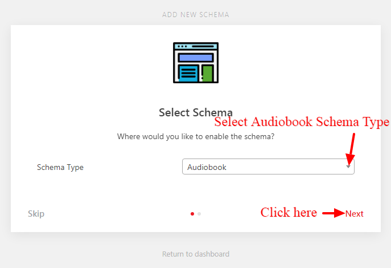Click the Audiobook value in the dropdown

(x=207, y=167)
